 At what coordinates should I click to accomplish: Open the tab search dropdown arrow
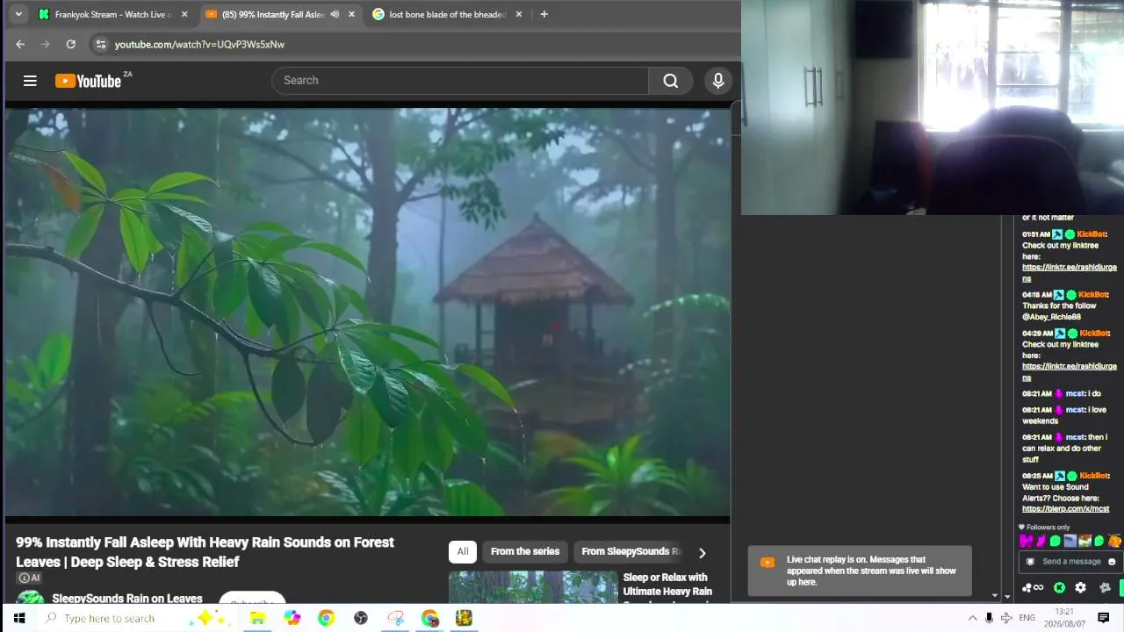[x=18, y=14]
